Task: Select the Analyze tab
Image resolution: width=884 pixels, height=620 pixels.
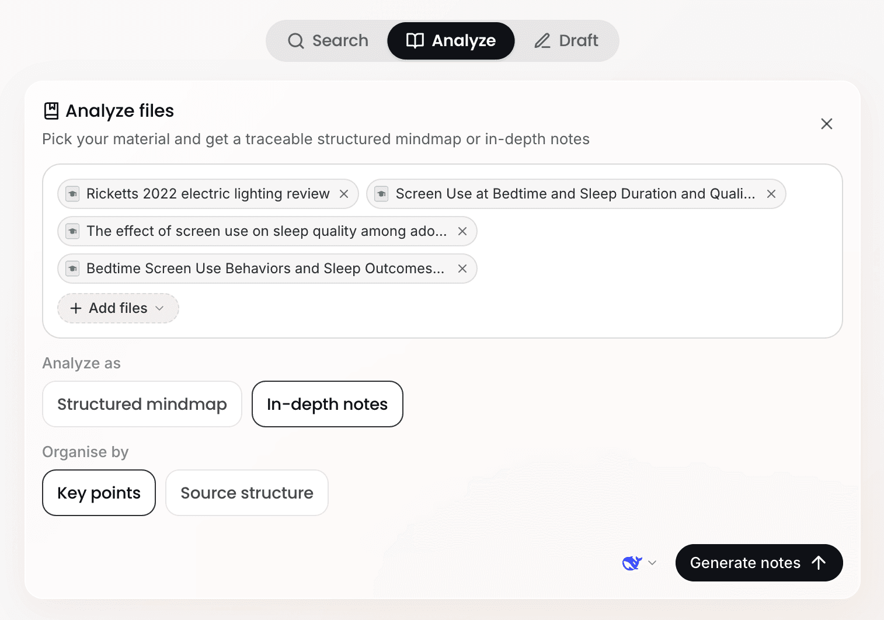Action: (451, 41)
